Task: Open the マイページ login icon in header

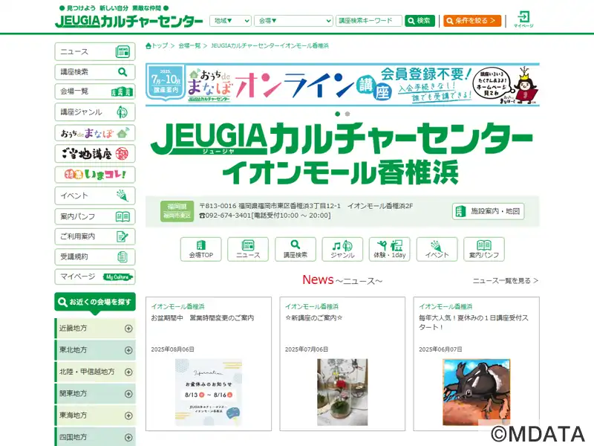Action: point(523,19)
